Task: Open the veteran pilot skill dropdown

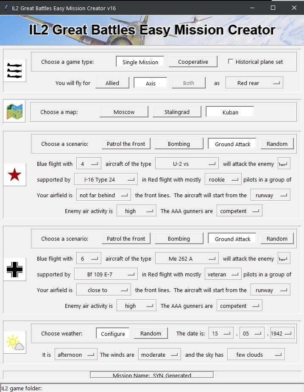Action: [223, 274]
